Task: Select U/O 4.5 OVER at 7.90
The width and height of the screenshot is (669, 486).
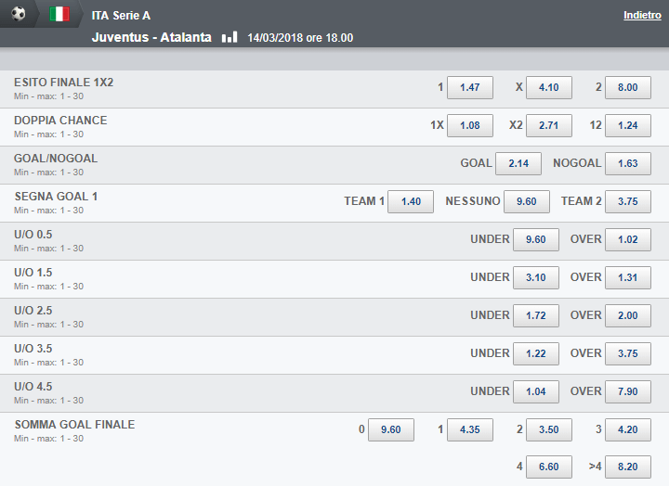Action: click(x=627, y=391)
